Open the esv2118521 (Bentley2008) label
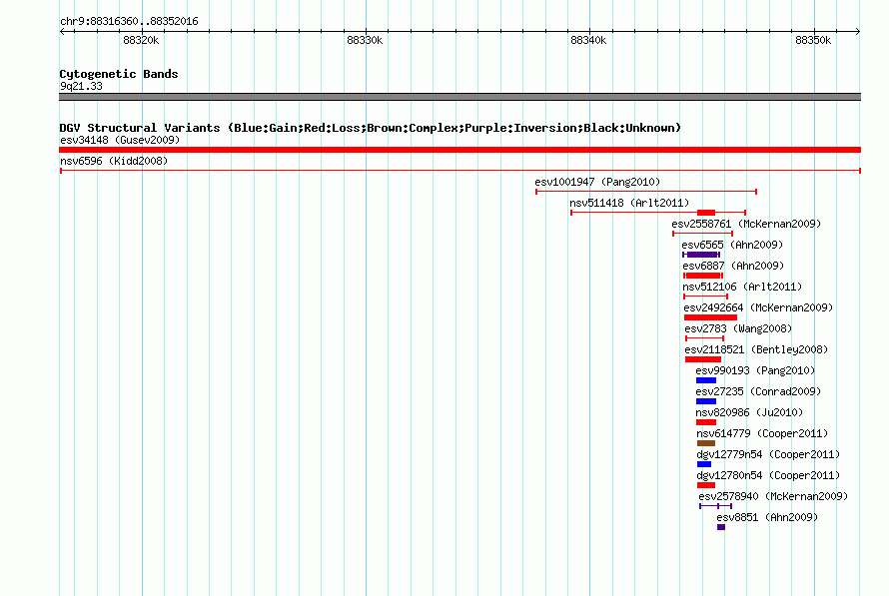889x596 pixels. click(x=756, y=349)
